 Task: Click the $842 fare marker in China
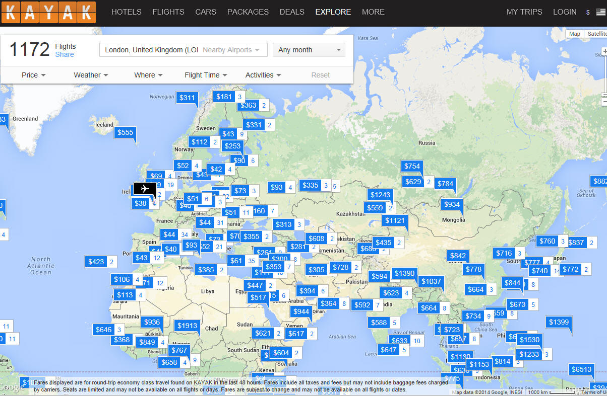(x=458, y=256)
